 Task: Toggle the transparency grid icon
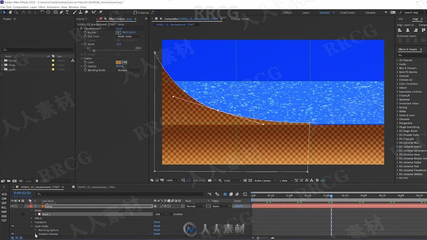pos(251,180)
